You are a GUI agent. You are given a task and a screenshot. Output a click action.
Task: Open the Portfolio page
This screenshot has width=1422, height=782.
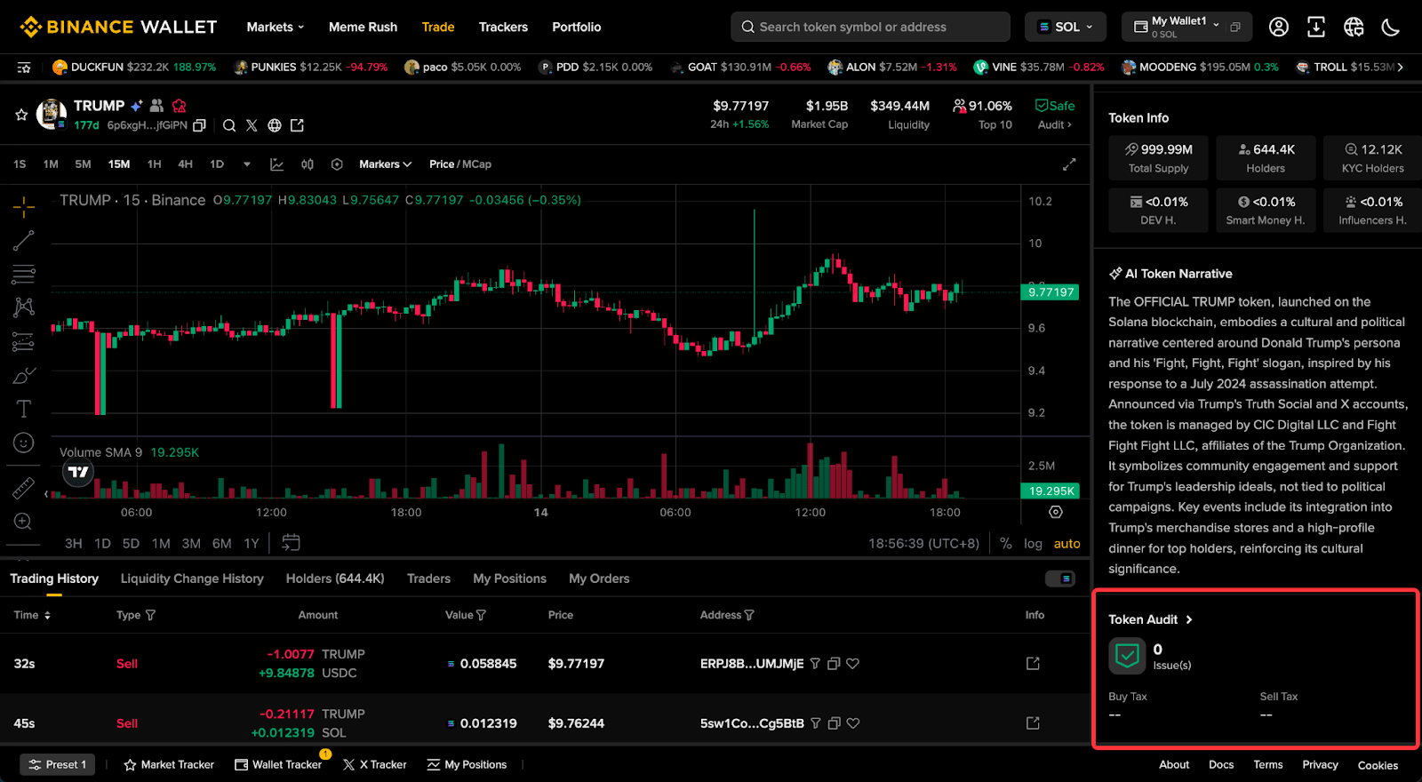click(x=577, y=27)
